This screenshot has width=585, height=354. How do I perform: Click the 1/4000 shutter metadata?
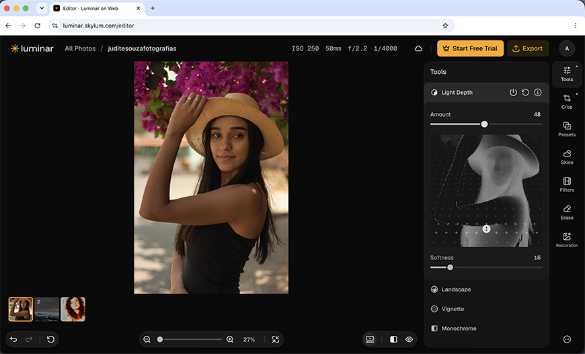point(385,48)
